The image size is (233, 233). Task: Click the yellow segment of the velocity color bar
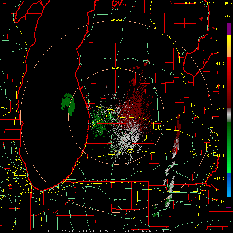(229, 40)
